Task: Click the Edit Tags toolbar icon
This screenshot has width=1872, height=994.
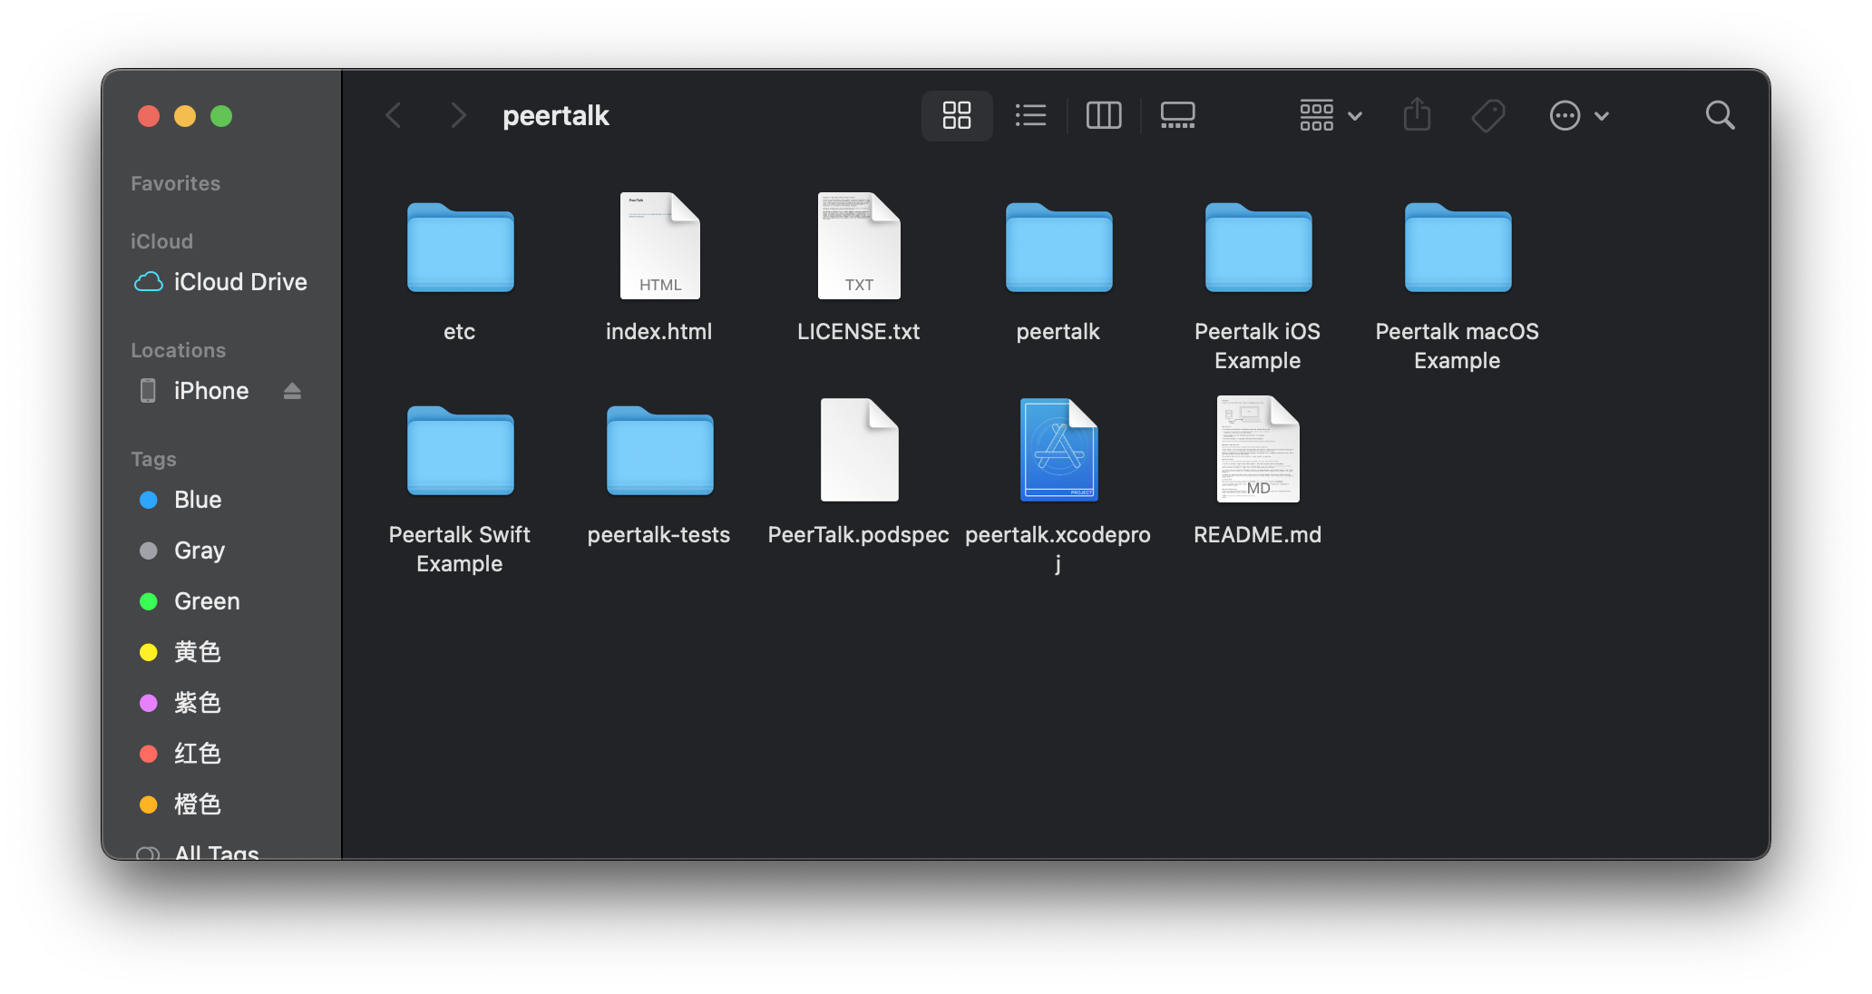Action: click(1488, 115)
